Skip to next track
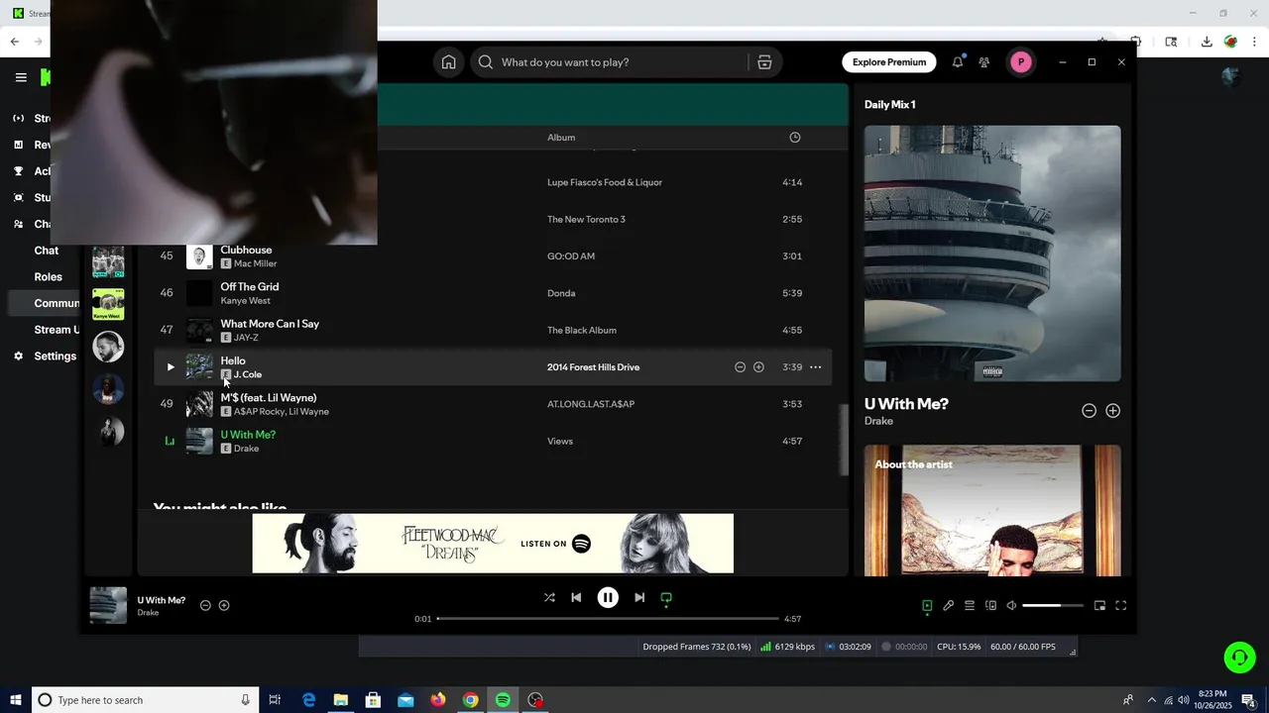 tap(639, 598)
